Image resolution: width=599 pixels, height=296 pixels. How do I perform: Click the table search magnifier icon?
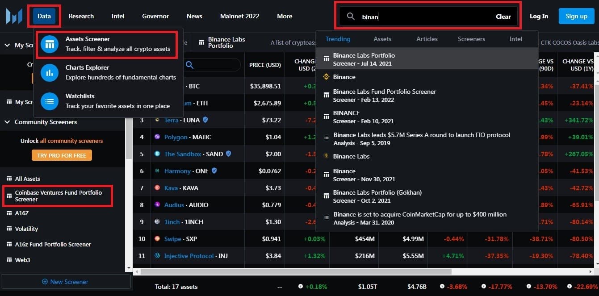pos(189,65)
